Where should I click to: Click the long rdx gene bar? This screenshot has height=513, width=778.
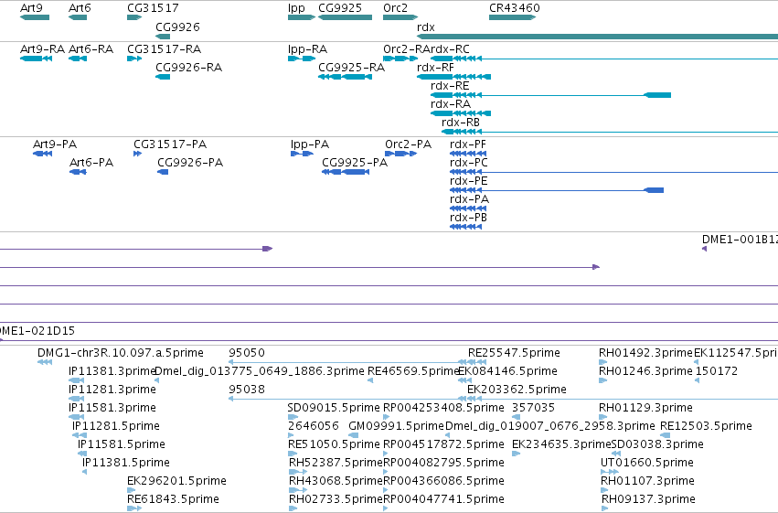click(597, 37)
